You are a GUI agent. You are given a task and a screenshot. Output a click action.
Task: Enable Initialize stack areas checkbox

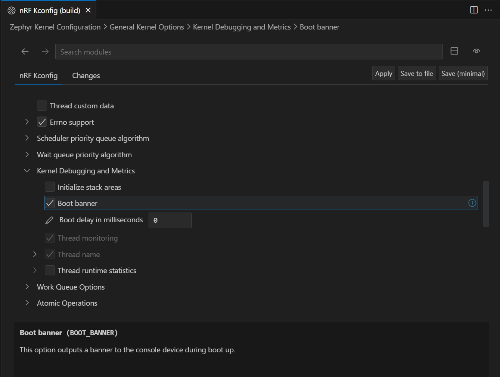(x=50, y=187)
